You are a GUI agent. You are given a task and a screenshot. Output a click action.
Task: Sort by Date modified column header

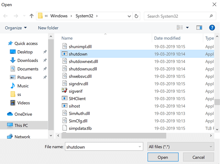pyautogui.click(x=167, y=38)
